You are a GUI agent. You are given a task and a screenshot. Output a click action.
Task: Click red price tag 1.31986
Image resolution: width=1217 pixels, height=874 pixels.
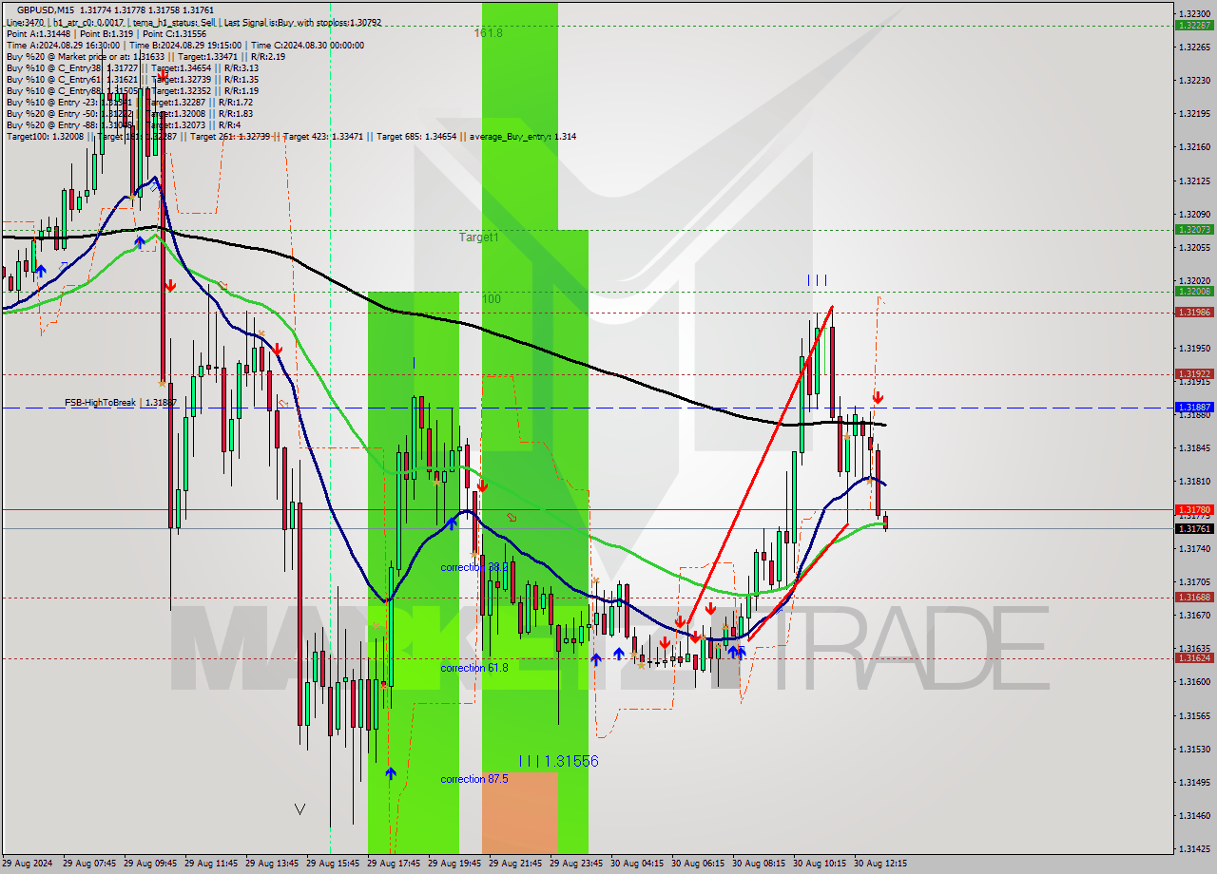coord(1193,312)
